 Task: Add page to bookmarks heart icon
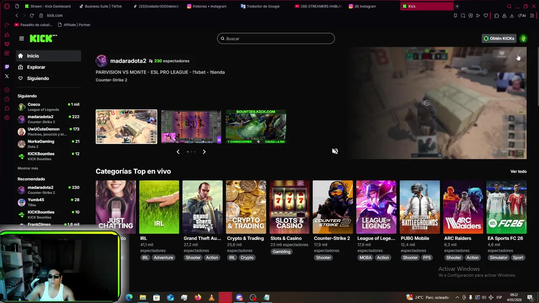(486, 16)
